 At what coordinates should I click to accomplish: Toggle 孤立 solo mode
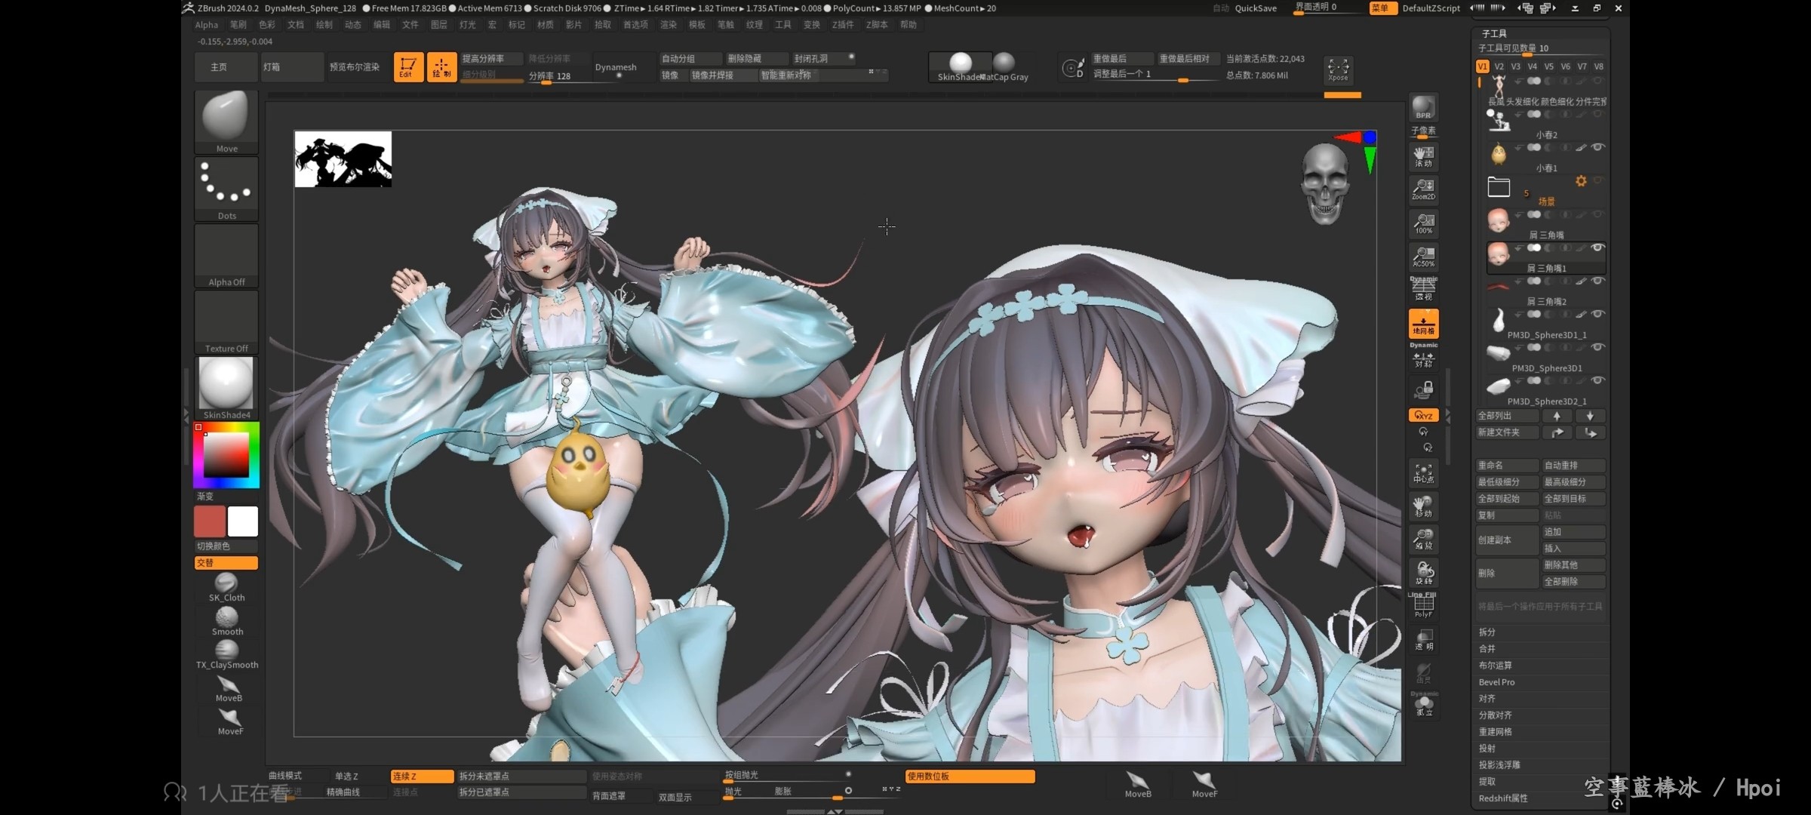pos(1424,706)
